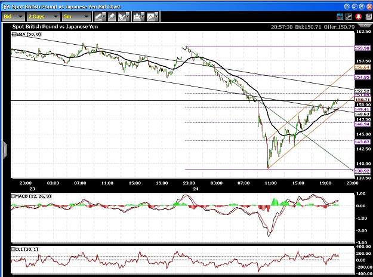Collapse the toolbar using top-right chevron tab
373x277 pixels.
coord(364,25)
